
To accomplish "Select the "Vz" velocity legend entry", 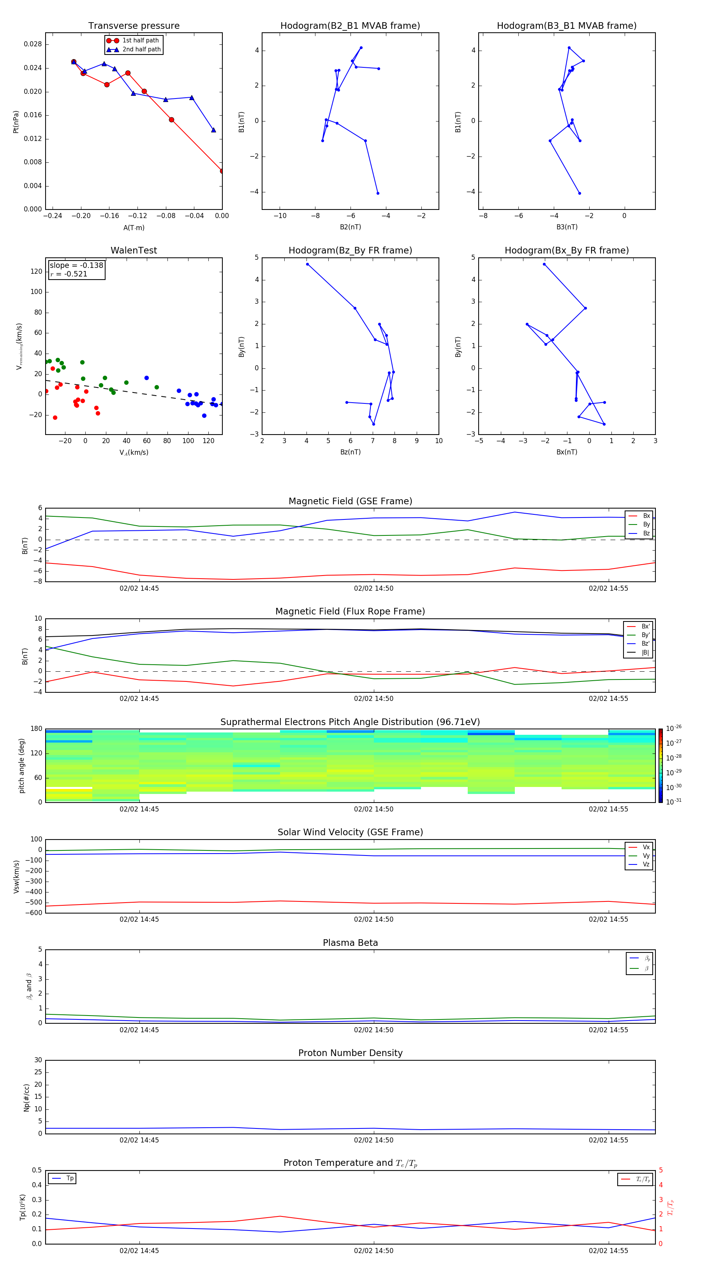I will click(639, 864).
